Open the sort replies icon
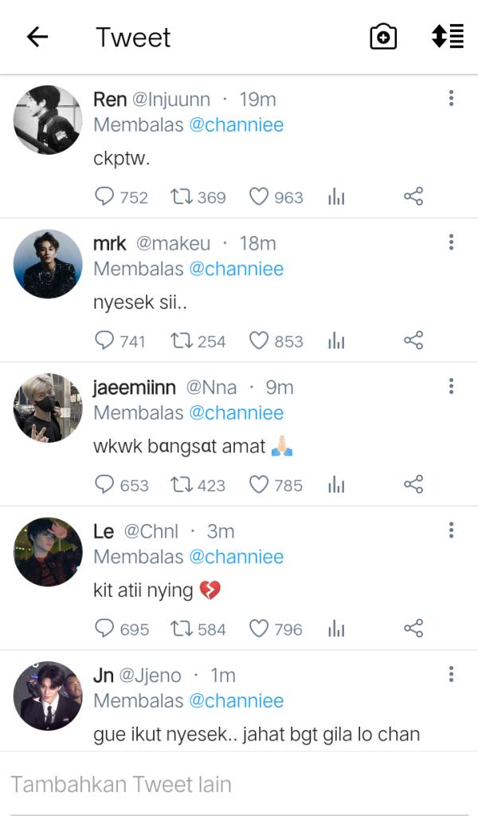This screenshot has height=820, width=478. coord(447,37)
